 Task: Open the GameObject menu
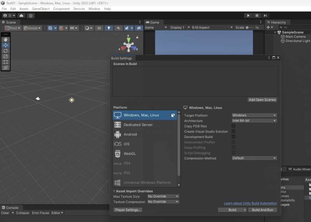tap(40, 9)
